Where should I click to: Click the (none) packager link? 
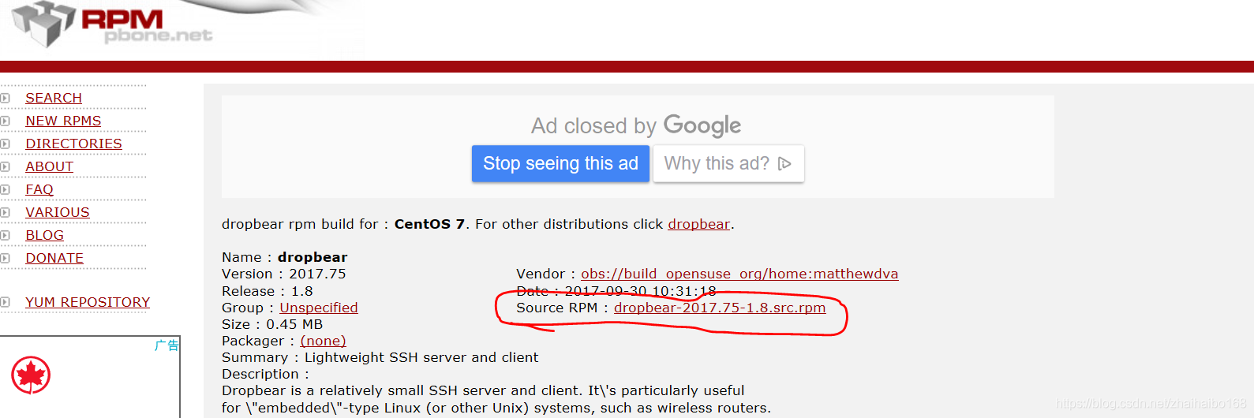click(323, 341)
